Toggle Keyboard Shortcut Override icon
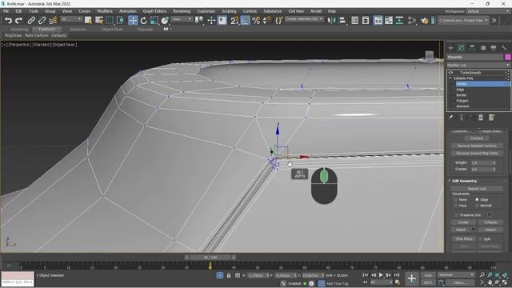Image resolution: width=512 pixels, height=288 pixels. click(222, 21)
